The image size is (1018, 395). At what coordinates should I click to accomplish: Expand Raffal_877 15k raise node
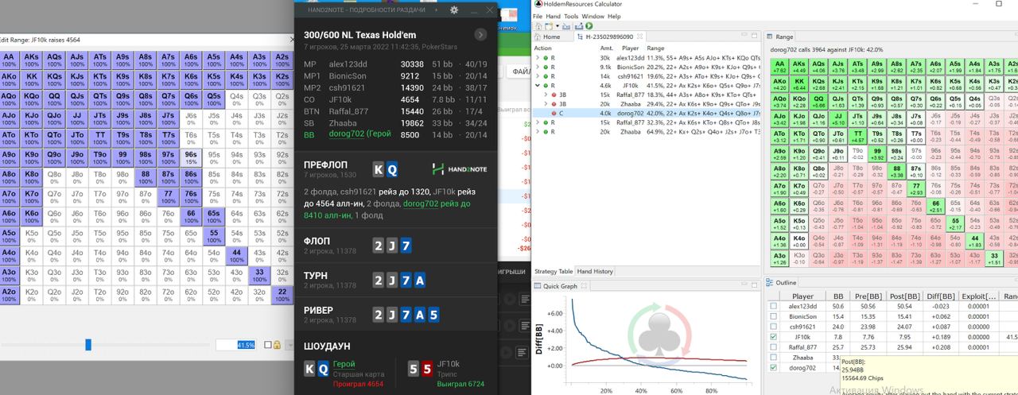[x=538, y=122]
